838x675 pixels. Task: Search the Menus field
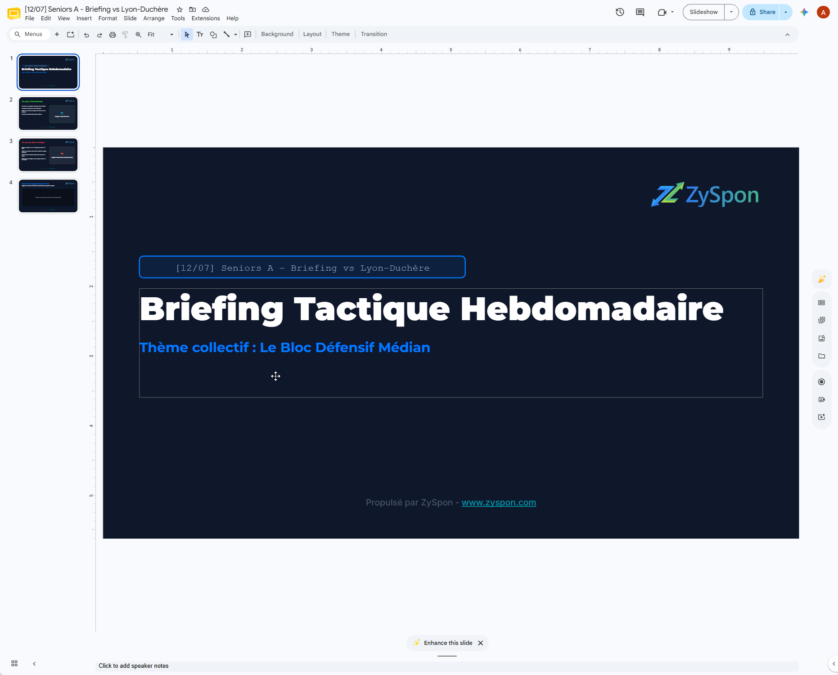point(30,34)
